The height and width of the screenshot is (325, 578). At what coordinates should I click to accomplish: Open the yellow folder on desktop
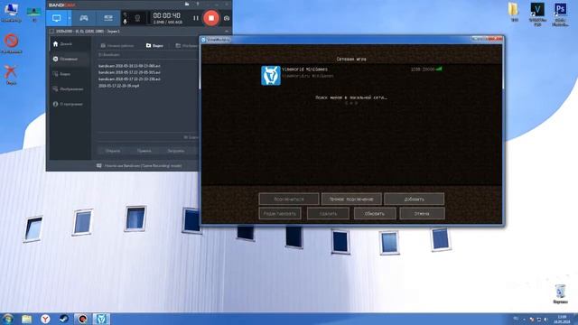(x=514, y=12)
